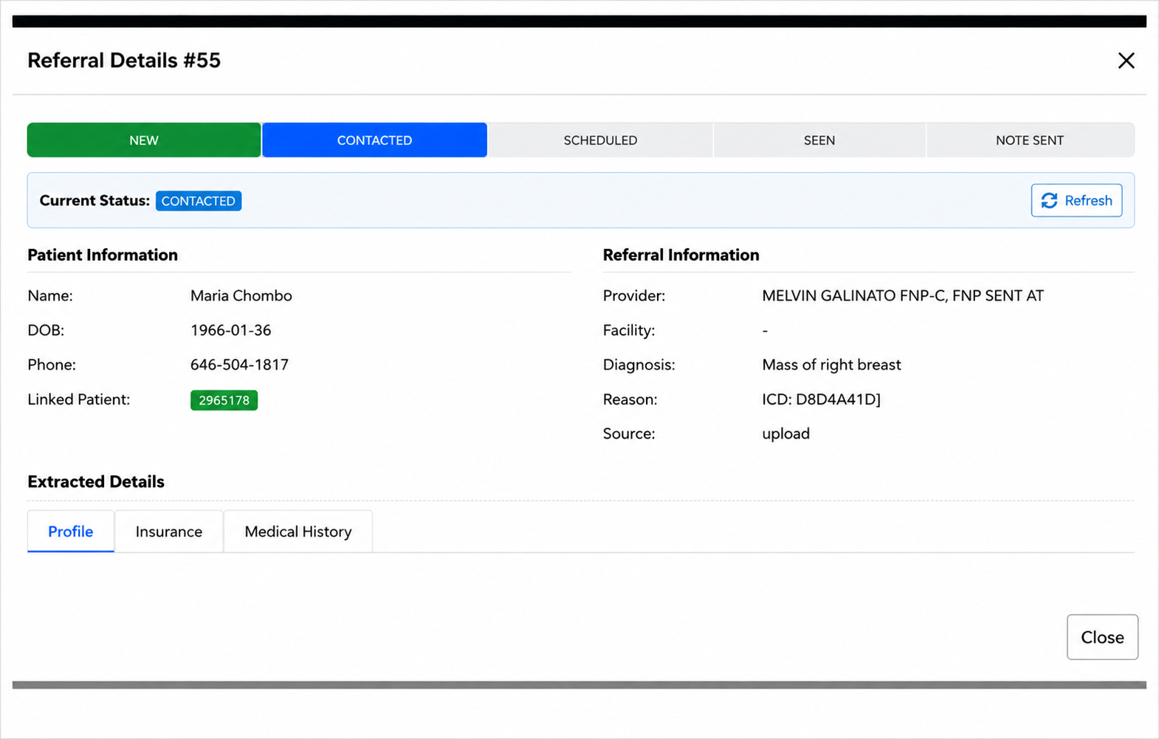Viewport: 1159px width, 739px height.
Task: Open the Profile tab
Action: [x=71, y=532]
